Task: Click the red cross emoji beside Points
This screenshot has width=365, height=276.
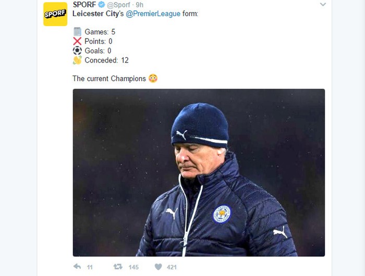Action: click(78, 41)
